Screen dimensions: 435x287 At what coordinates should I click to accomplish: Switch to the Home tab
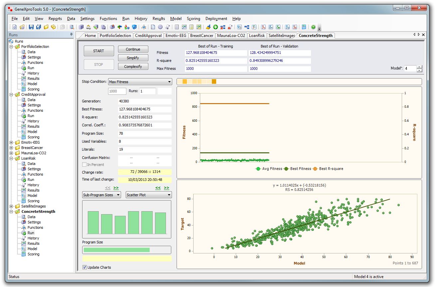[90, 36]
